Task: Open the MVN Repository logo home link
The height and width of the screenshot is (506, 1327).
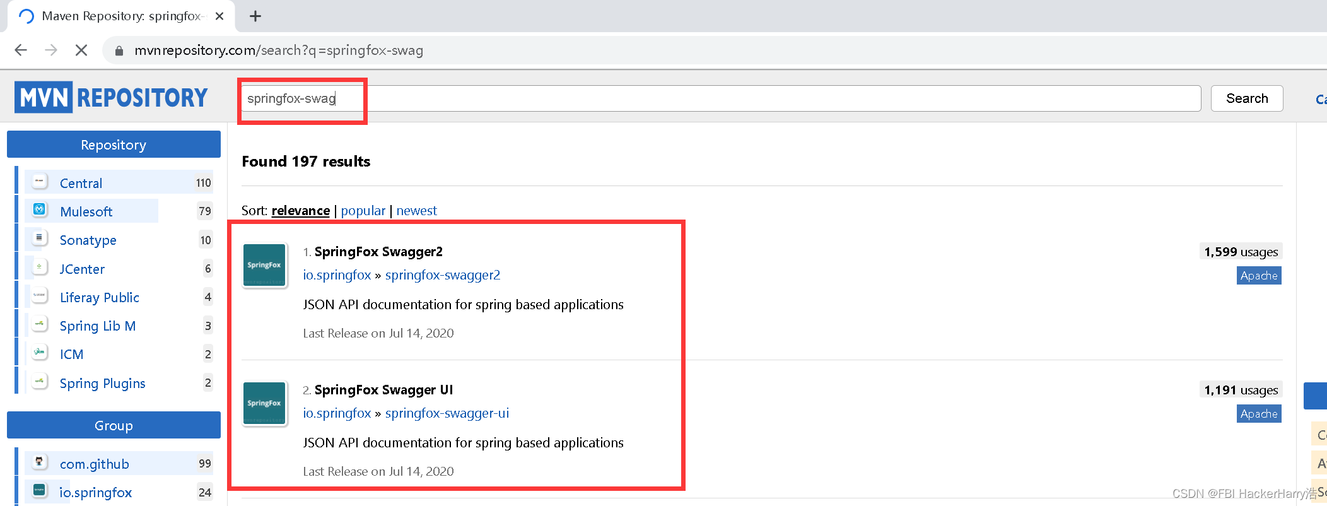Action: [112, 97]
